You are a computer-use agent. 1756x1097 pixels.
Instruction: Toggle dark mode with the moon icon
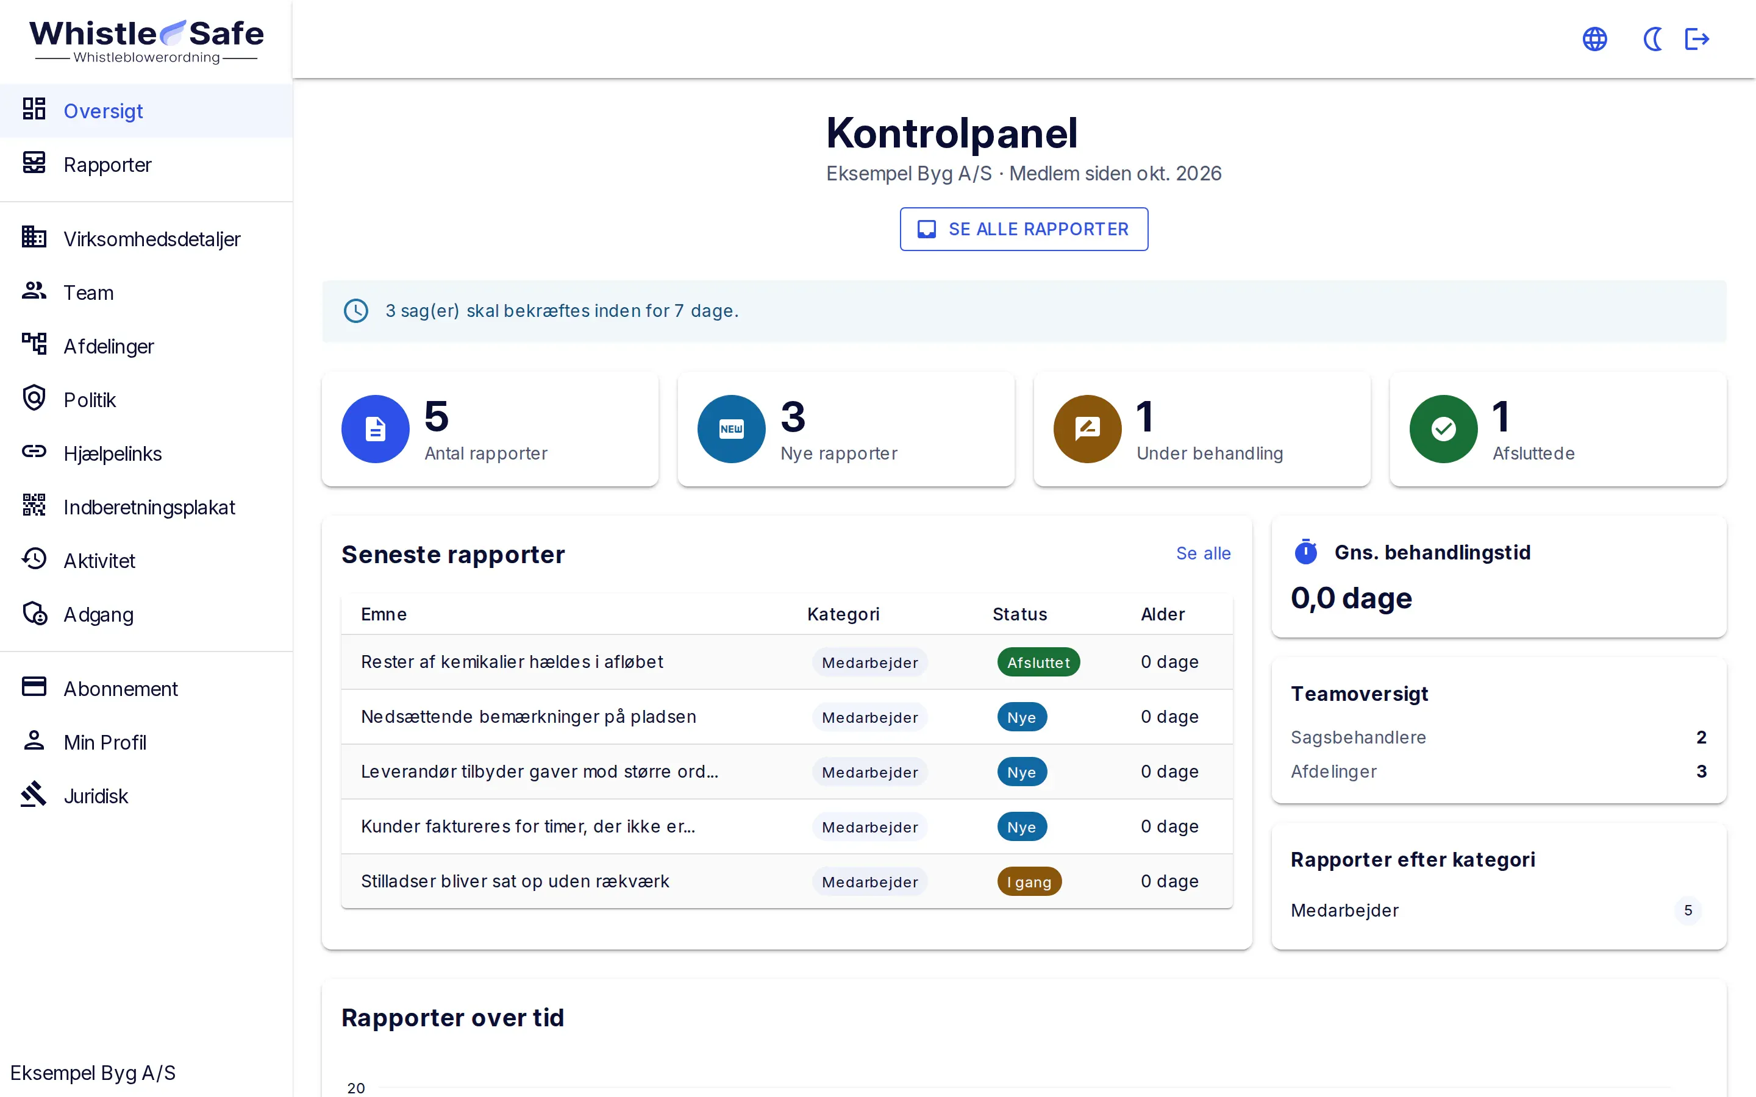1652,39
